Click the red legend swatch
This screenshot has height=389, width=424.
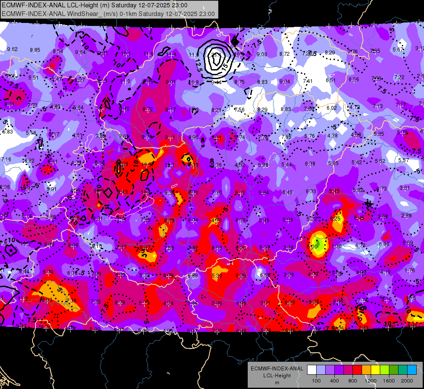[x=357, y=370]
